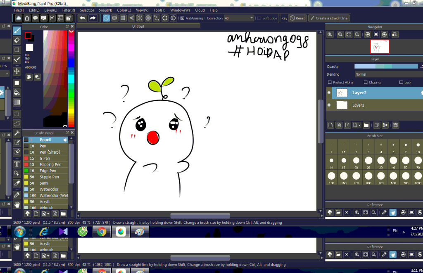Enable Protect Alpha checkbox

coord(329,82)
